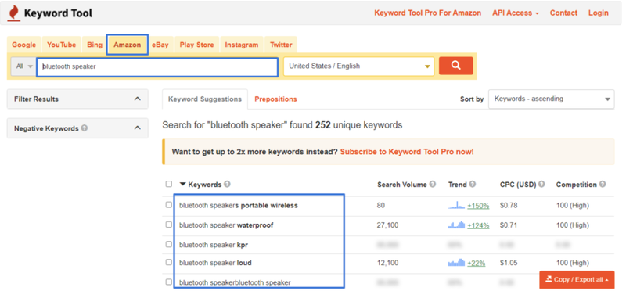
Task: Click the Competition column header
Action: 577,185
